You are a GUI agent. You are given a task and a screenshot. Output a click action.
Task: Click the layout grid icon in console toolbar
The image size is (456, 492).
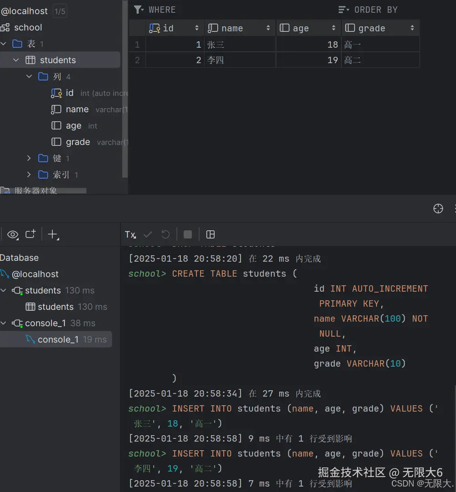pos(210,234)
